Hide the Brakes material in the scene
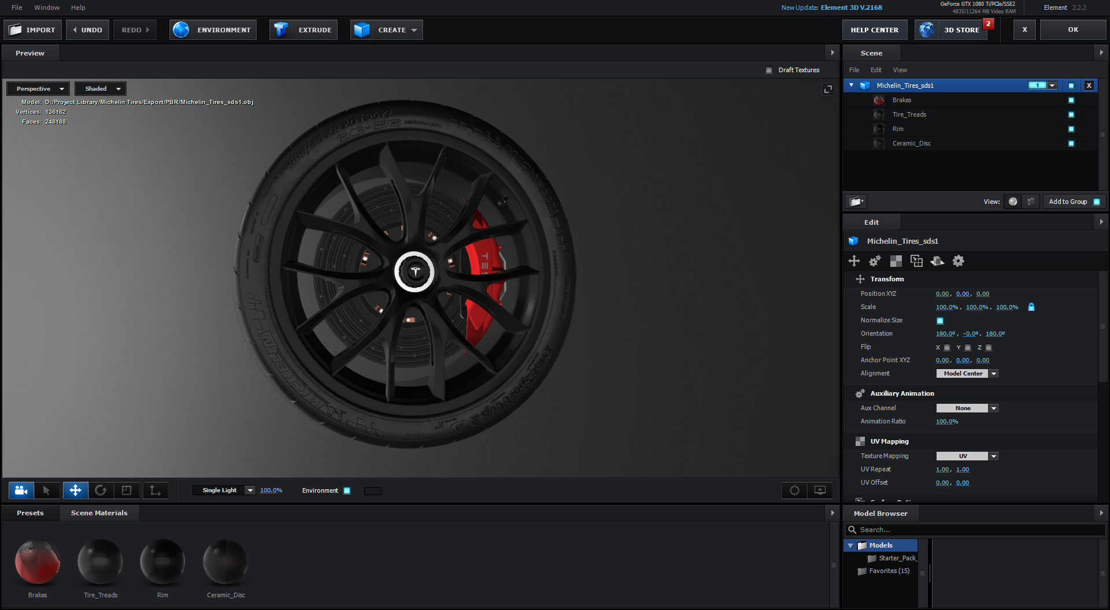The width and height of the screenshot is (1110, 610). click(x=1071, y=101)
